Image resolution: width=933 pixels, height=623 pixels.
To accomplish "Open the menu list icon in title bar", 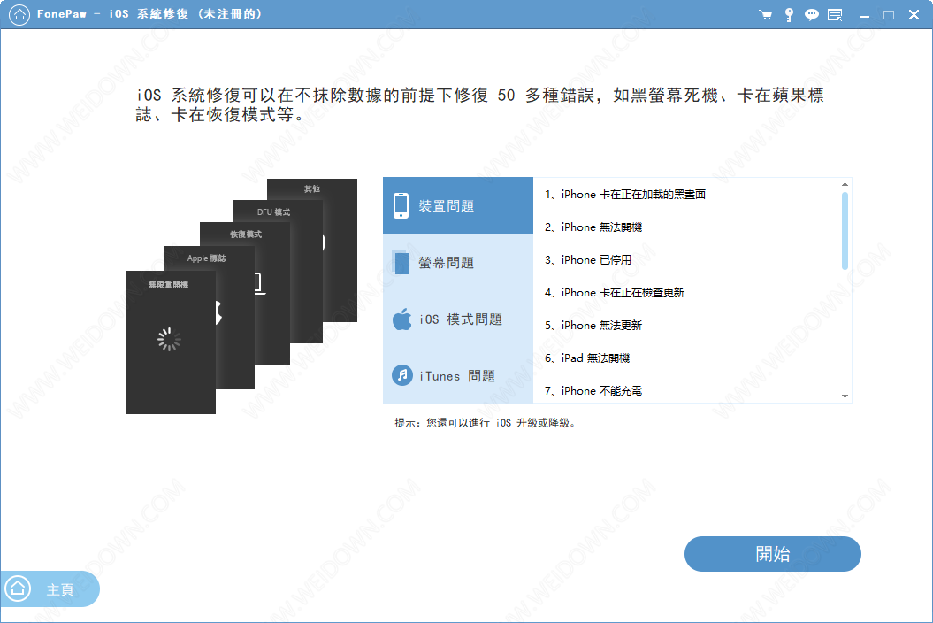I will pos(836,15).
